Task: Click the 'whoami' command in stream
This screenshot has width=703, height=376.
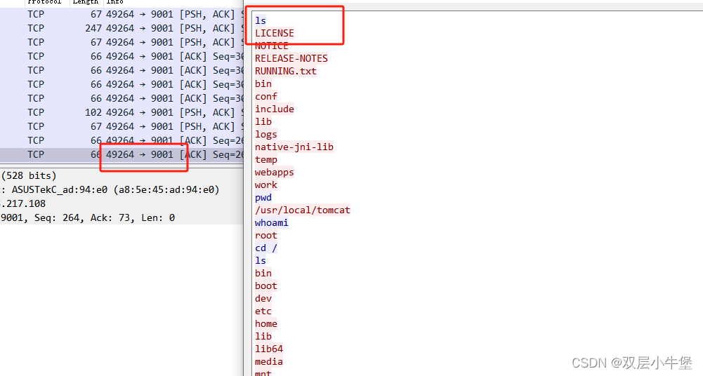Action: [x=272, y=222]
